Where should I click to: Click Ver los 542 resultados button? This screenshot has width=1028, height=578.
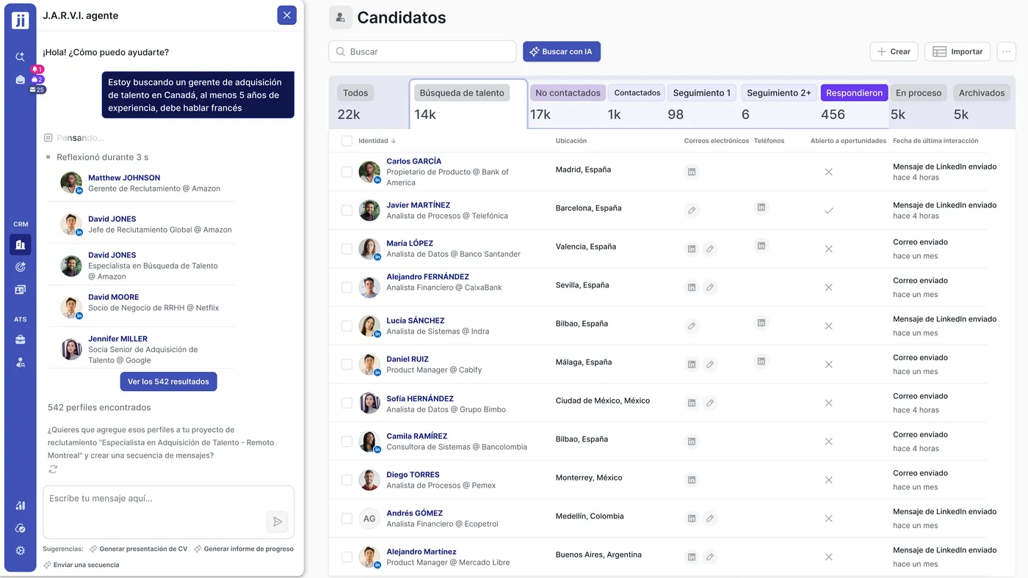point(168,381)
